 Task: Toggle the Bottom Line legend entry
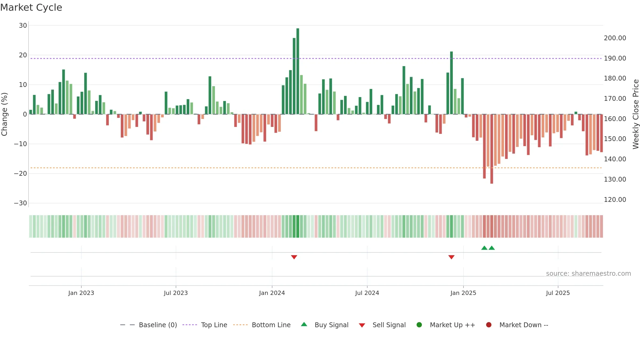click(x=262, y=325)
